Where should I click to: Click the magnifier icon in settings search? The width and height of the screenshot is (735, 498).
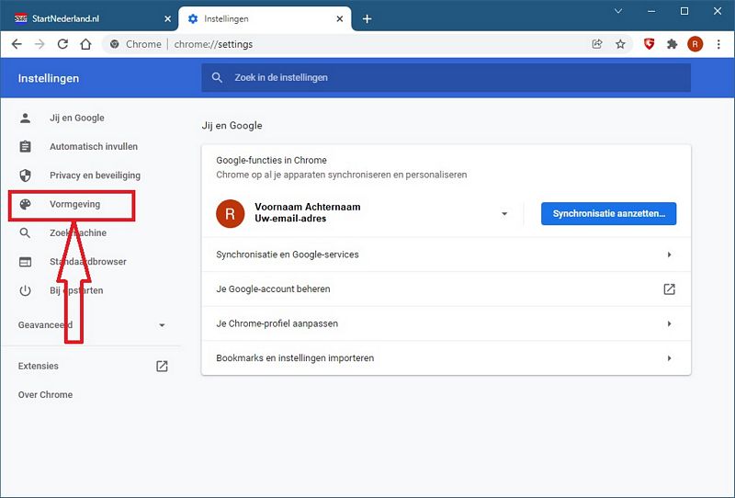pyautogui.click(x=217, y=77)
